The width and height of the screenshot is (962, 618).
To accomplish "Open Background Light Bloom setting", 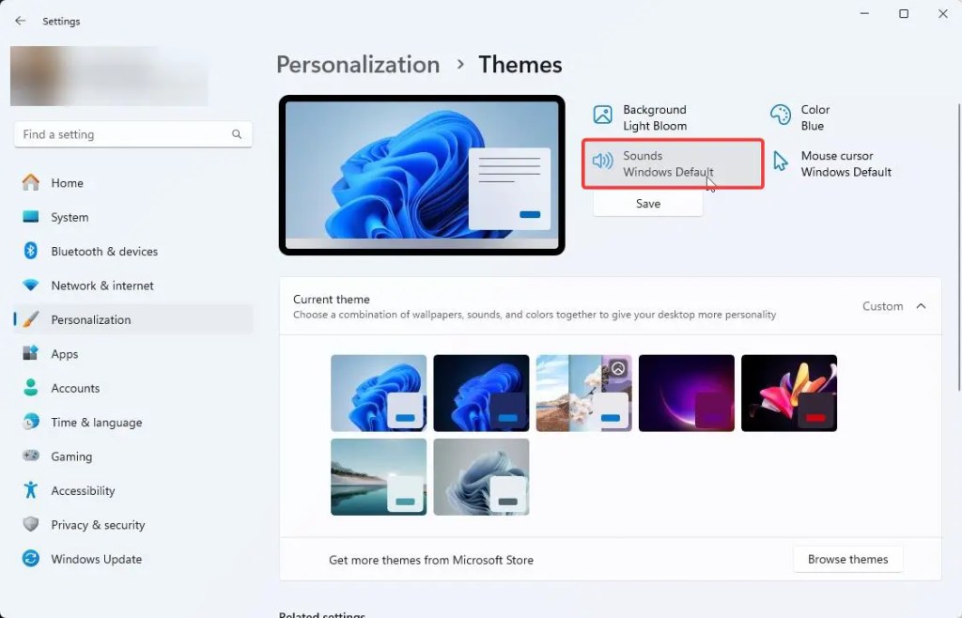I will click(x=673, y=117).
